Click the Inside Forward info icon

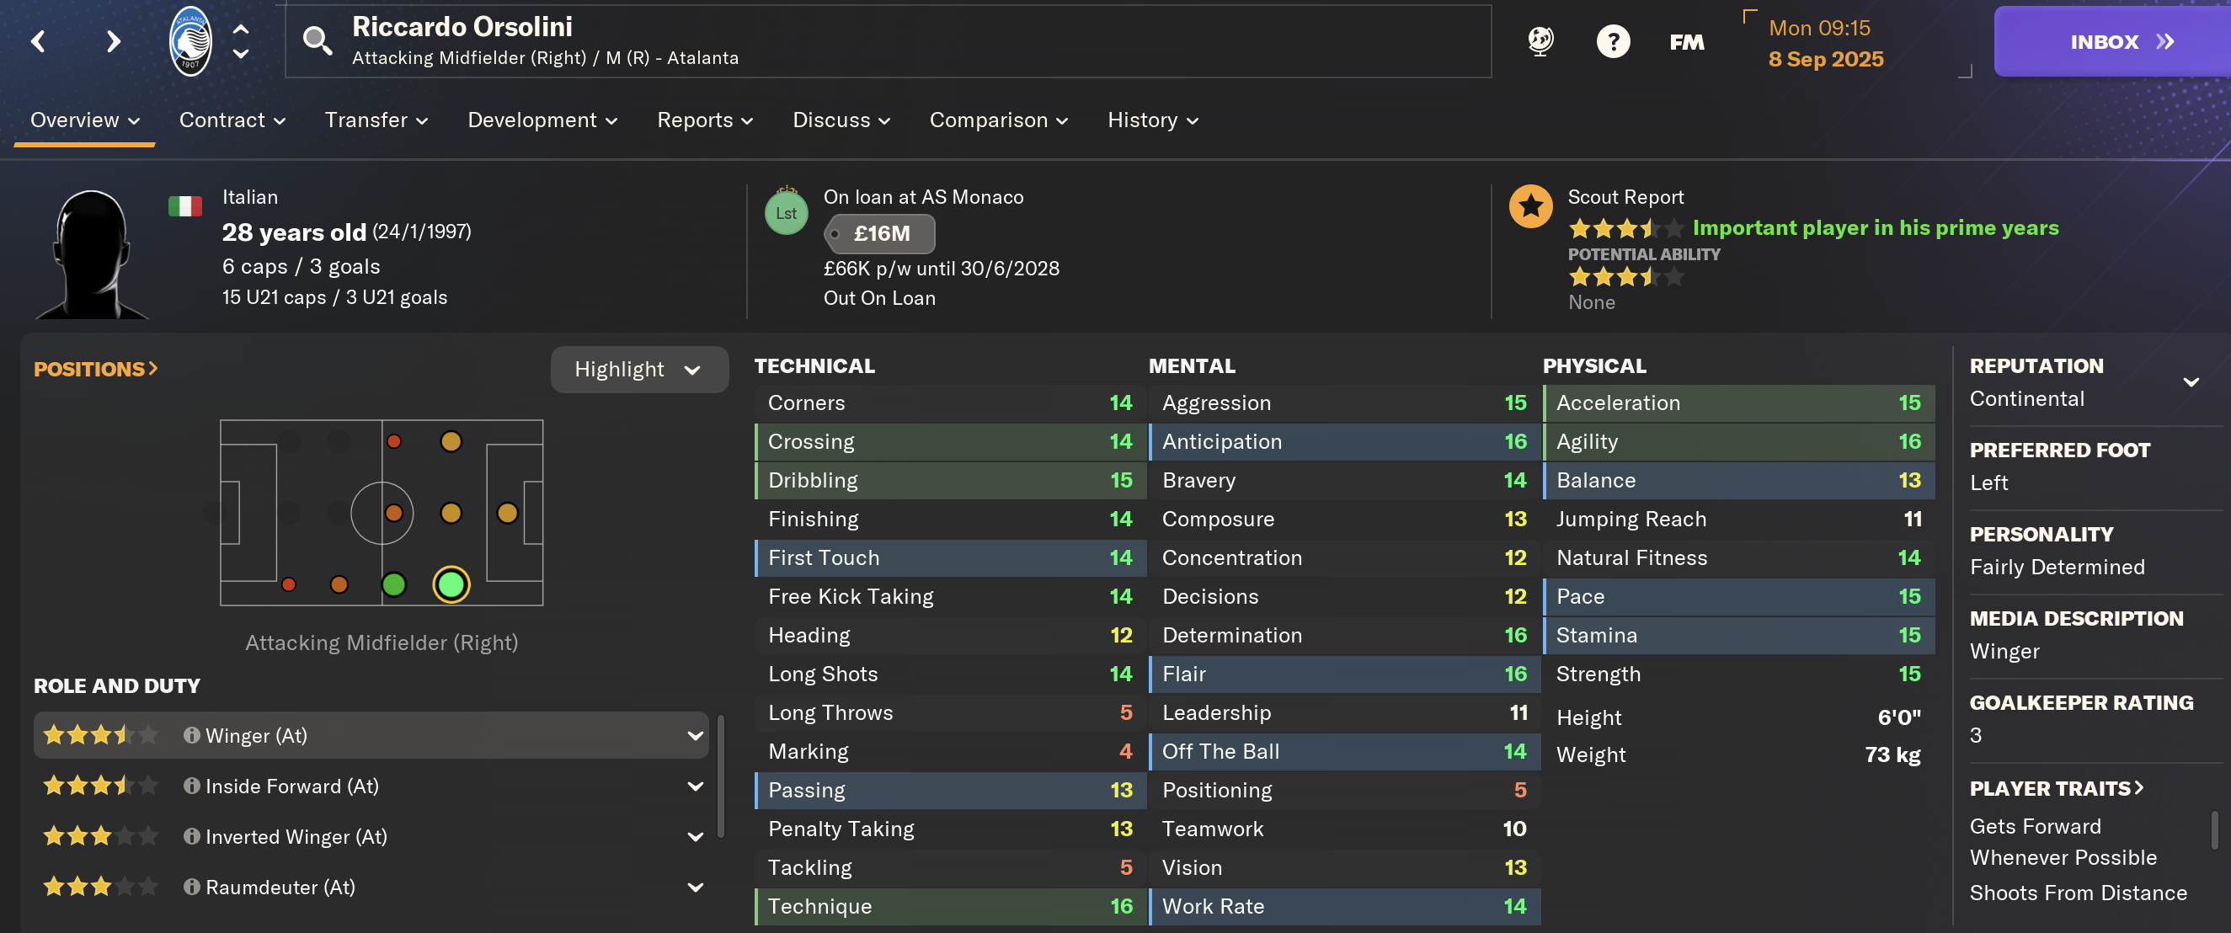click(x=191, y=786)
